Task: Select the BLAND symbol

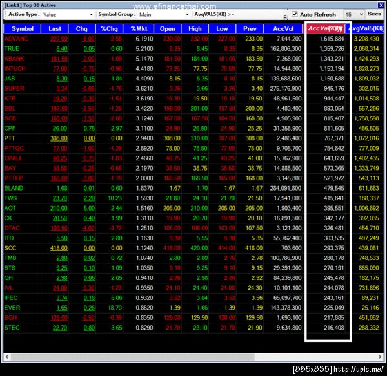Action: (14, 188)
